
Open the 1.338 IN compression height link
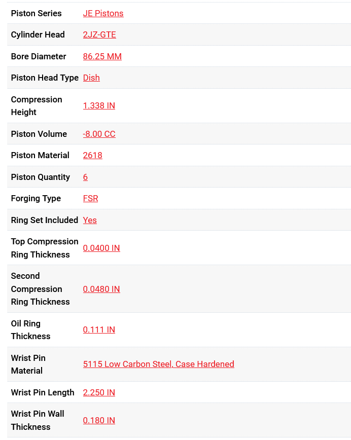[x=99, y=105]
